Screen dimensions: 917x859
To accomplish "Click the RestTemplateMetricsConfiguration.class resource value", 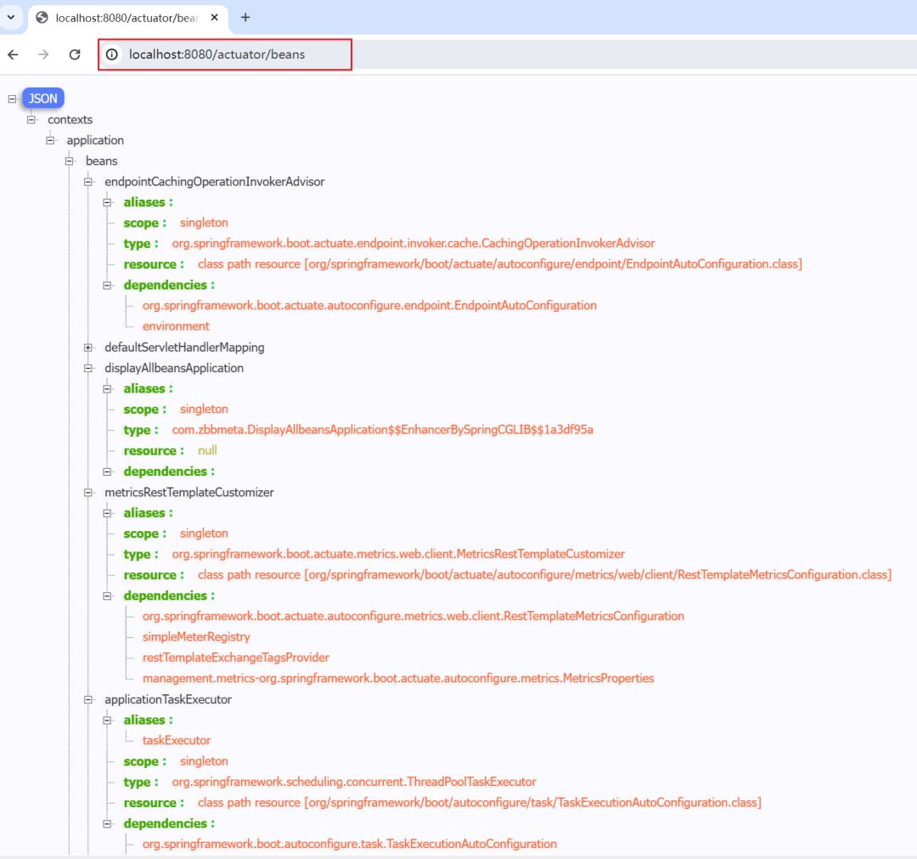I will pyautogui.click(x=544, y=574).
